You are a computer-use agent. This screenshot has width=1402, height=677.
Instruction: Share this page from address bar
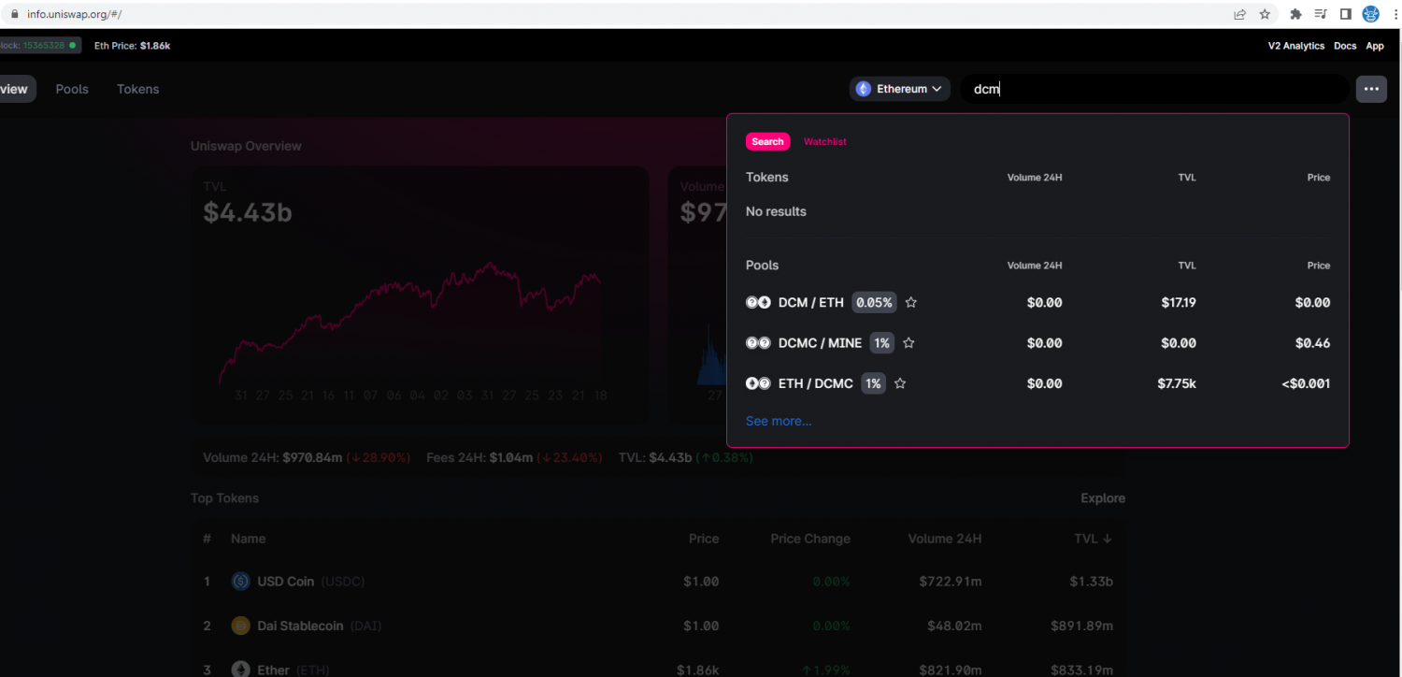(x=1239, y=14)
